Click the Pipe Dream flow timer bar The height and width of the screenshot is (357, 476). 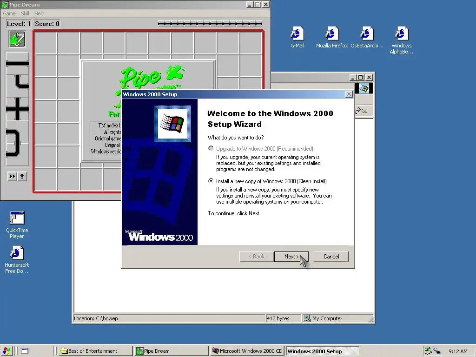pos(210,23)
